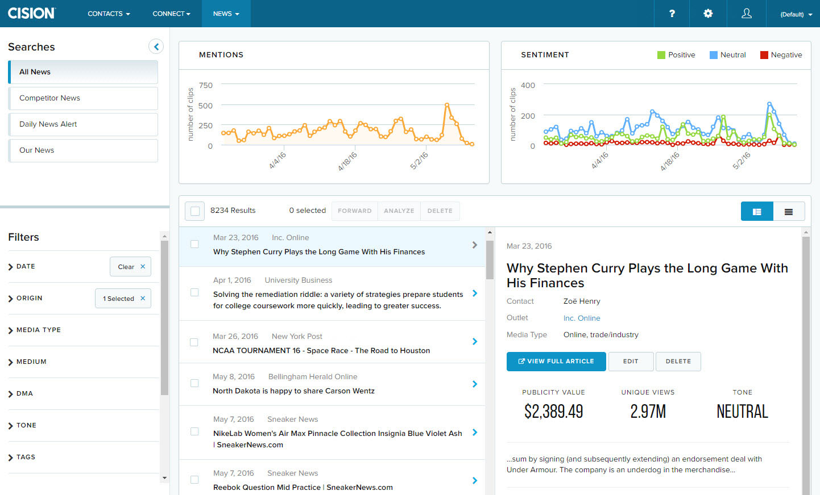Click the help question mark icon
The image size is (820, 495).
point(672,14)
